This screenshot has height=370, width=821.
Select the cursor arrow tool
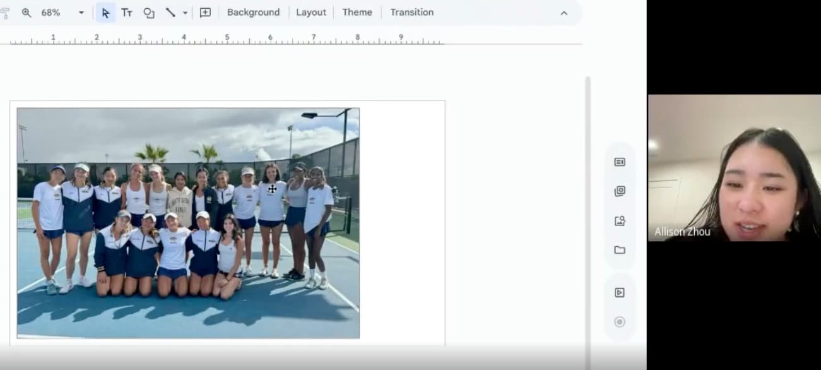[105, 13]
